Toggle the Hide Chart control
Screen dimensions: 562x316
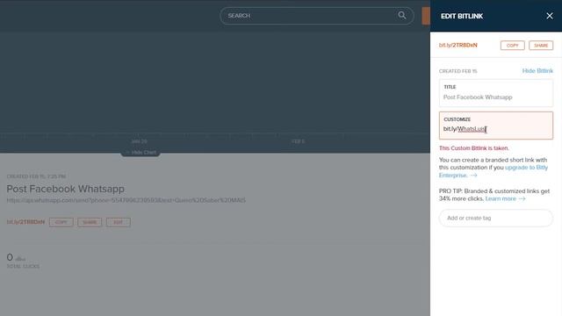[x=140, y=153]
